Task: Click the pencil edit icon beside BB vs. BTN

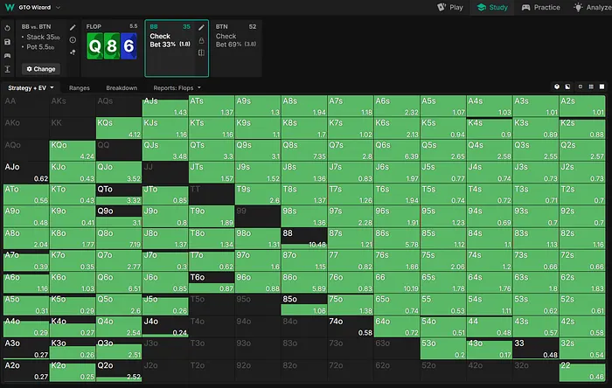Action: (73, 27)
